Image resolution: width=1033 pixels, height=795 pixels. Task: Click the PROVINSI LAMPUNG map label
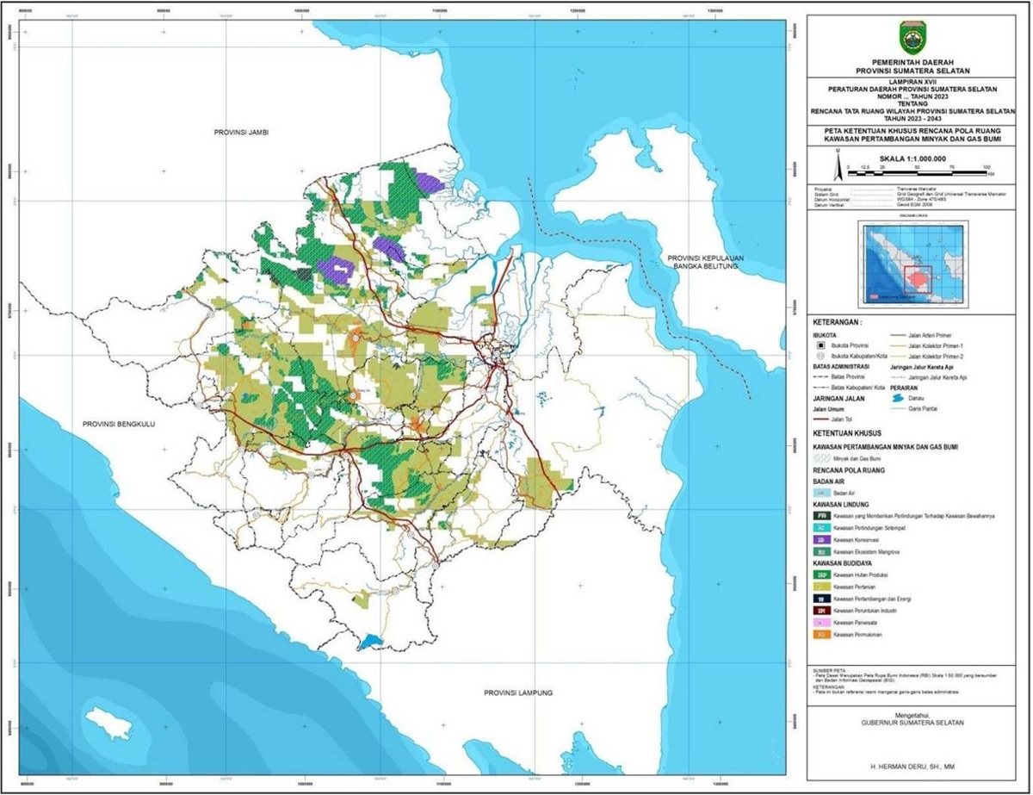pos(516,693)
